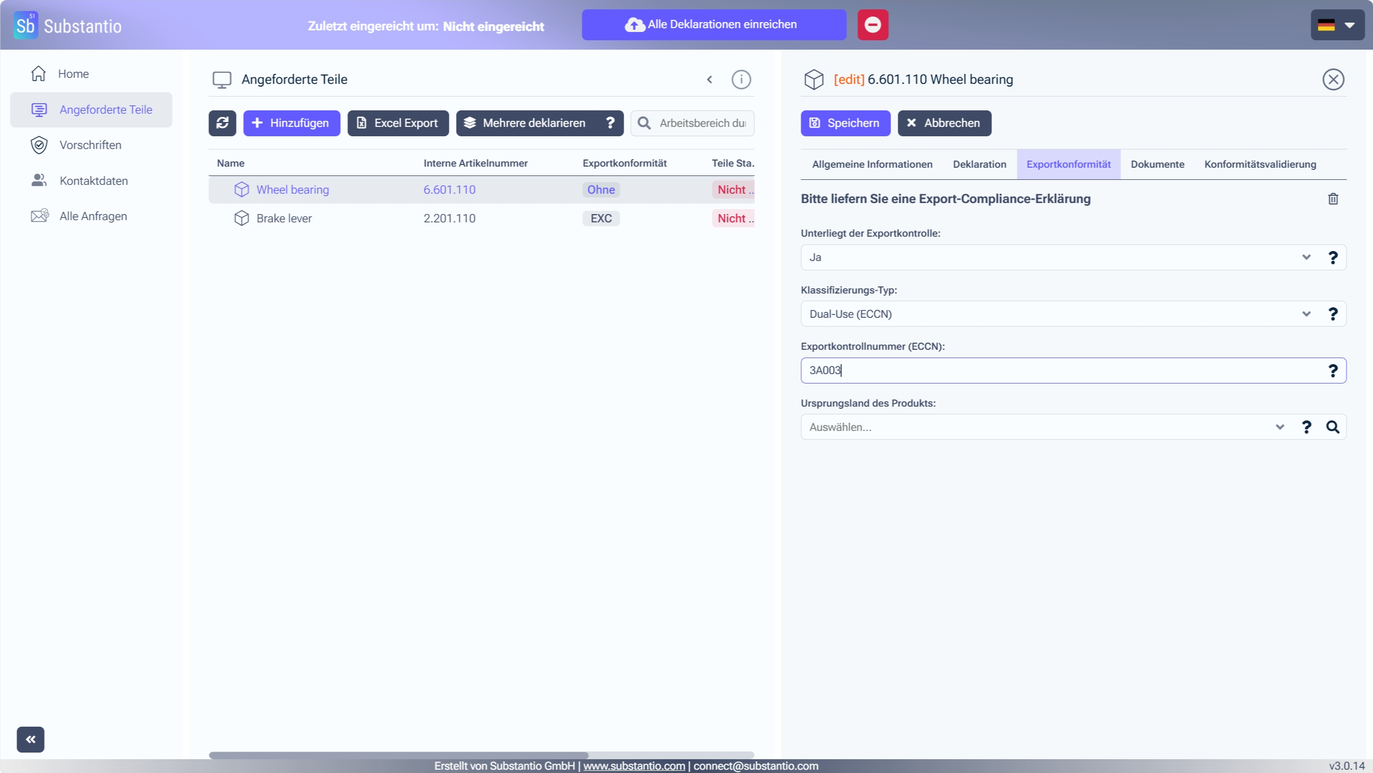Click the red minus button in header

(872, 25)
